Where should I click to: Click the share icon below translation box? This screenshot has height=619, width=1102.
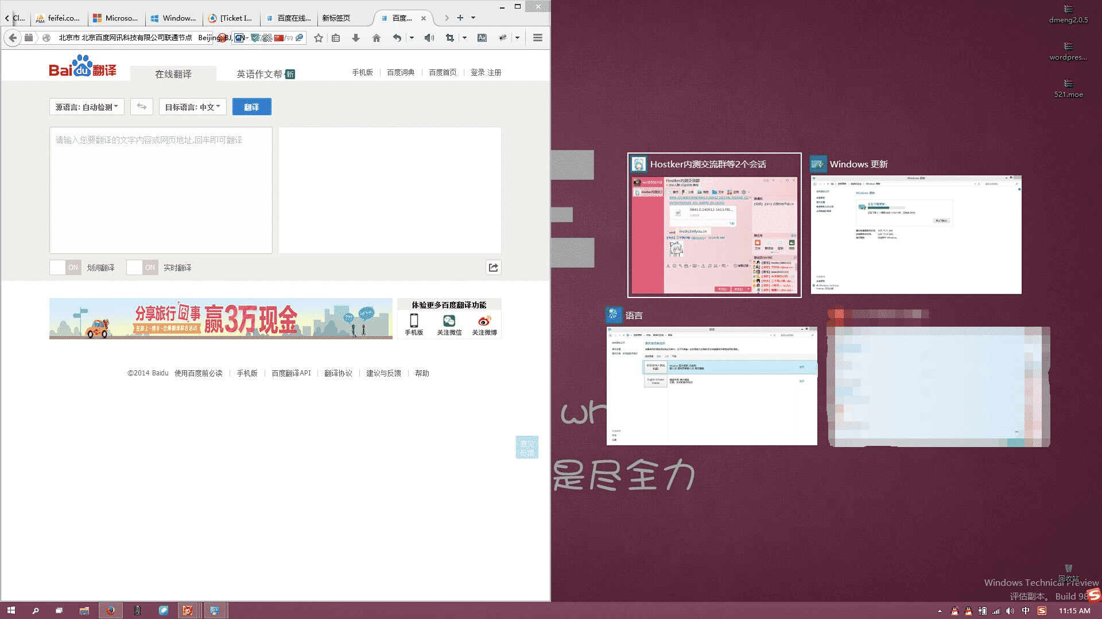pyautogui.click(x=493, y=268)
